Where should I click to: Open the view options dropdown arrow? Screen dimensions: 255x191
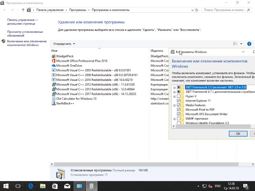[241, 44]
